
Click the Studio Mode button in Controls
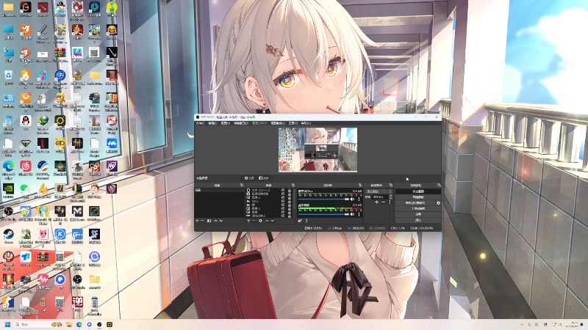coord(418,208)
